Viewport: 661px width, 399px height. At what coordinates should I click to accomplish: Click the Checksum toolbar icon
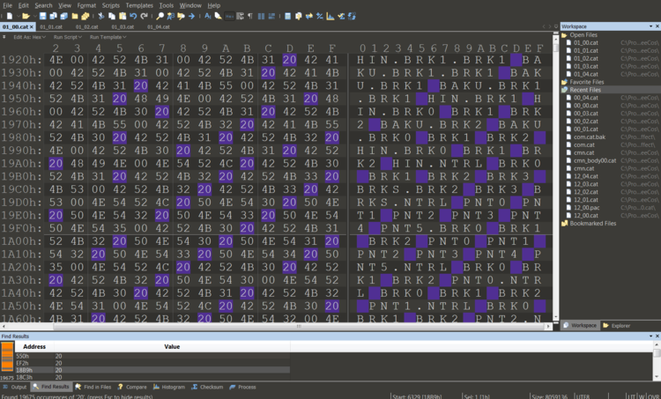pyautogui.click(x=341, y=16)
